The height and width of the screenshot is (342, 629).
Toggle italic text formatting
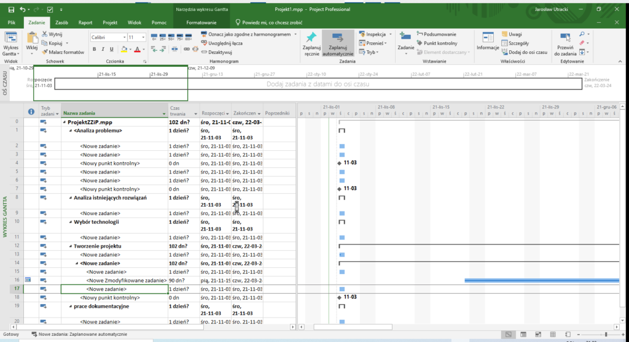point(103,50)
